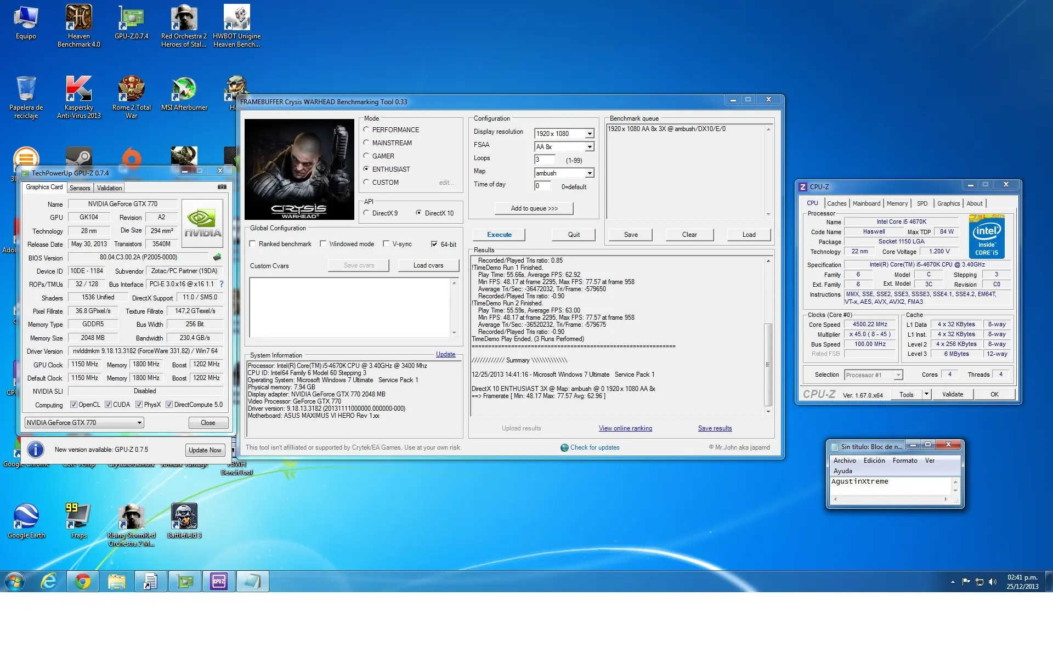The image size is (1053, 658).
Task: Switch to CPU-Z via its taskbar icon
Action: [x=219, y=581]
